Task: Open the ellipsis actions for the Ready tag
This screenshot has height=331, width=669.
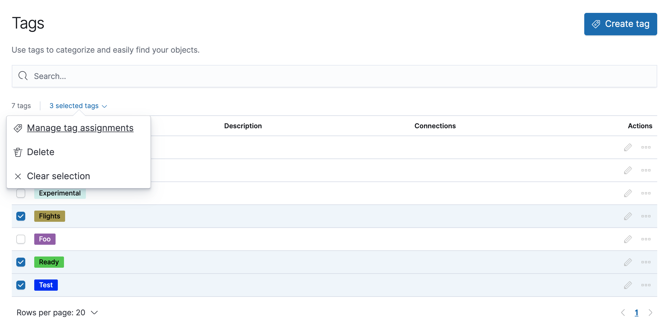Action: point(646,262)
